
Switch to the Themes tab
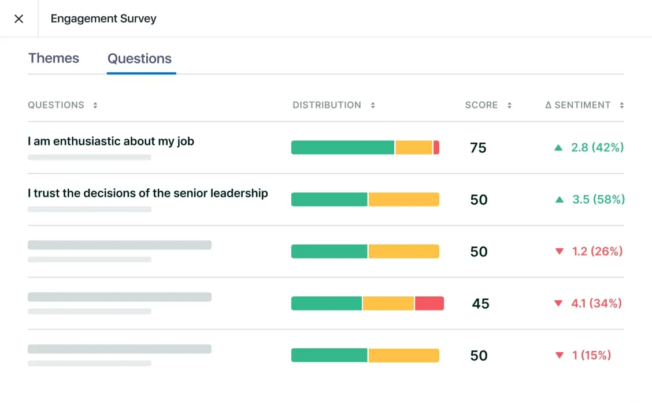coord(54,58)
